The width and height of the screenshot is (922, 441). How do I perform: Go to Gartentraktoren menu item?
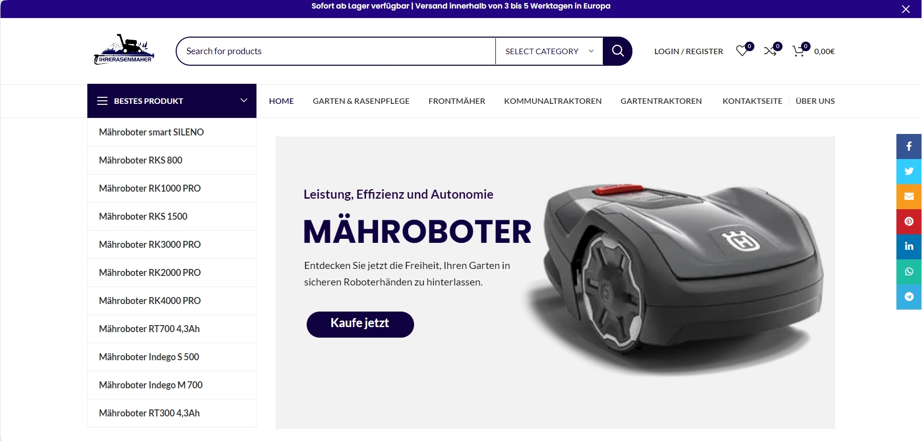tap(661, 101)
